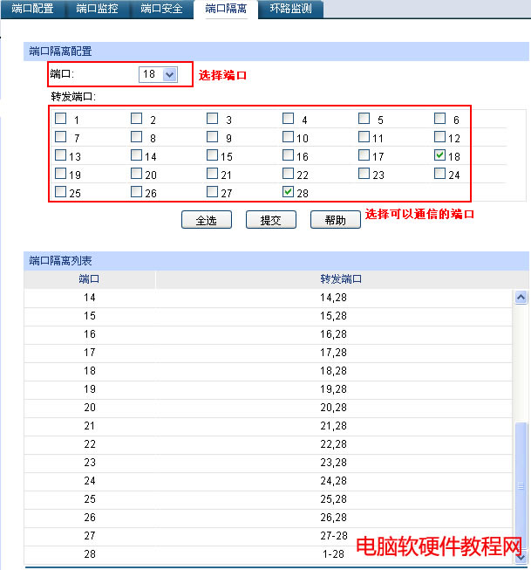Click the list scrollbar up arrow
This screenshot has width=531, height=570.
[x=521, y=298]
